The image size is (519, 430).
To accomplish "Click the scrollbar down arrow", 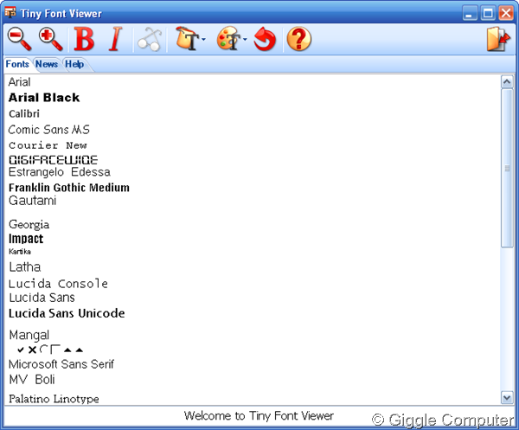I will [507, 397].
